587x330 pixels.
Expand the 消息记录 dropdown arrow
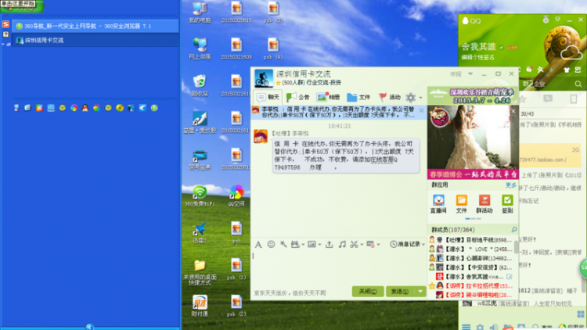tap(423, 244)
